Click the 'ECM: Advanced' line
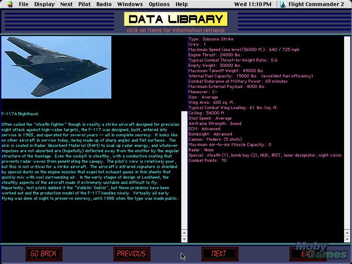Image resolution: width=352 pixels, height=264 pixels. [x=204, y=128]
